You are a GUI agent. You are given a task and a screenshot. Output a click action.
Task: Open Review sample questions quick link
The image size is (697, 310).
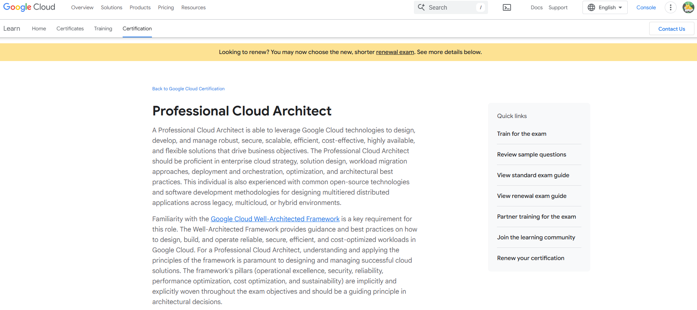(x=532, y=155)
